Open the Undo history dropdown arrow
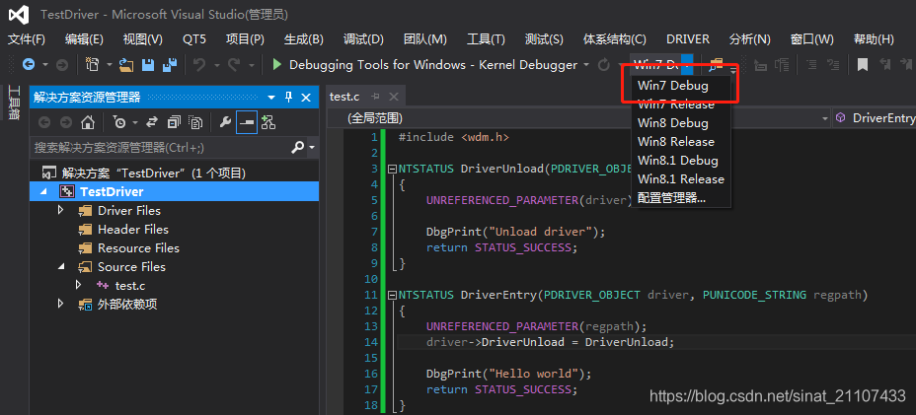 point(216,65)
